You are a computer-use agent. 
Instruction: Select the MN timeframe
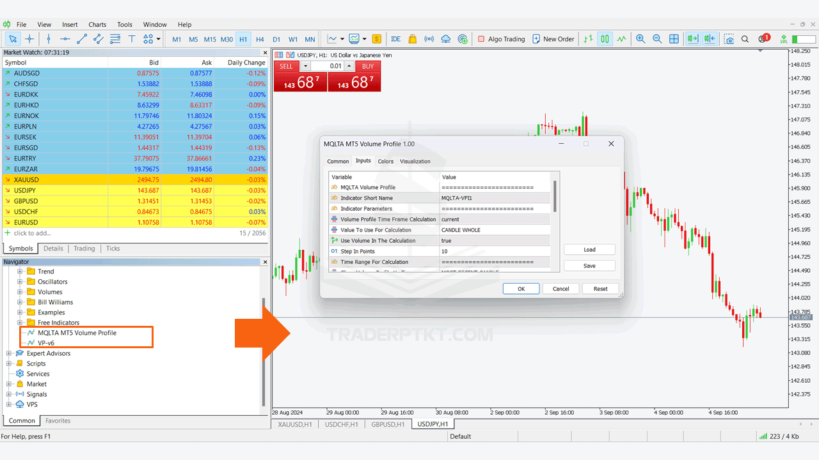tap(310, 39)
